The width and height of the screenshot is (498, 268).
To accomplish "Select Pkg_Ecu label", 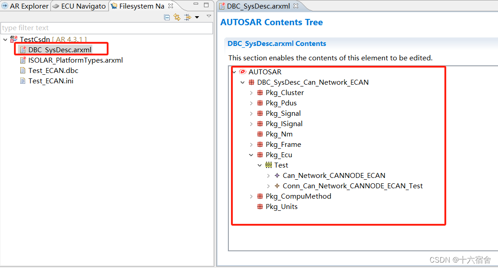I will [279, 154].
